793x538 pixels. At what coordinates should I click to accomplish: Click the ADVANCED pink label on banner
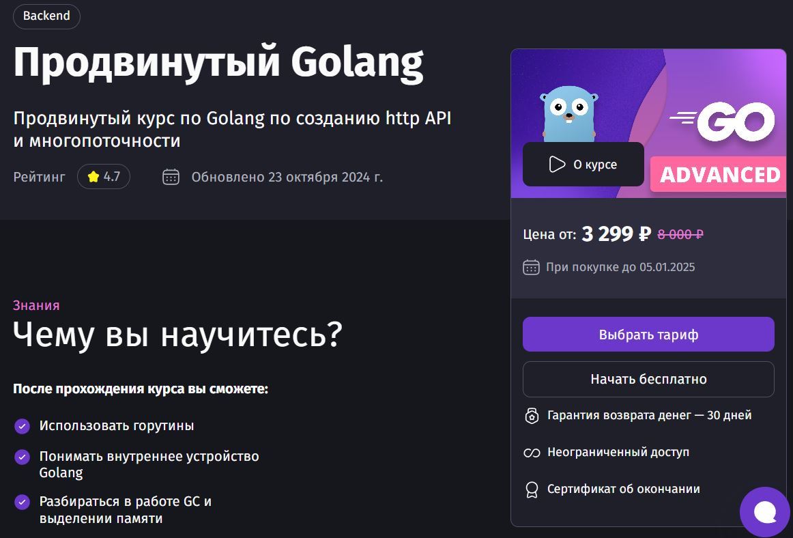tap(718, 174)
